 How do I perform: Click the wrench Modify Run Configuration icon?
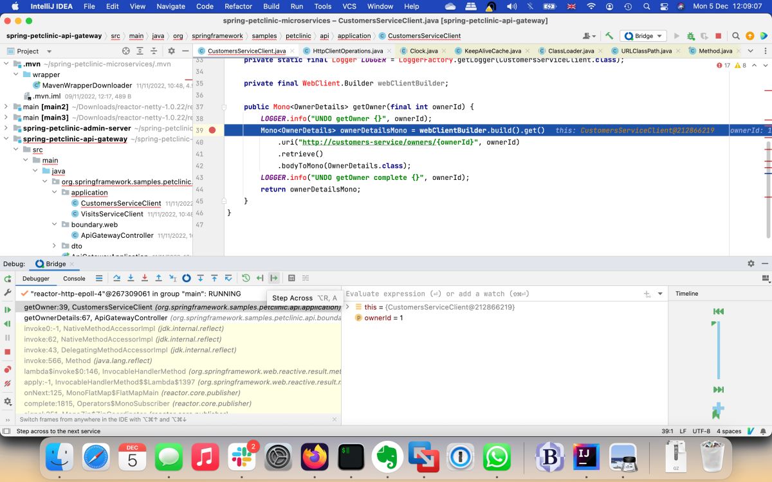[x=8, y=292]
